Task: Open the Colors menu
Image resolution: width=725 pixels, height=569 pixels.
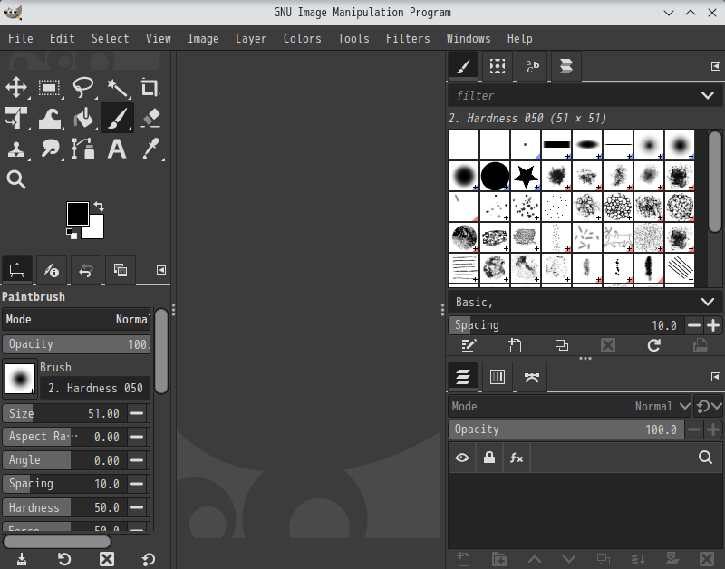Action: (302, 38)
